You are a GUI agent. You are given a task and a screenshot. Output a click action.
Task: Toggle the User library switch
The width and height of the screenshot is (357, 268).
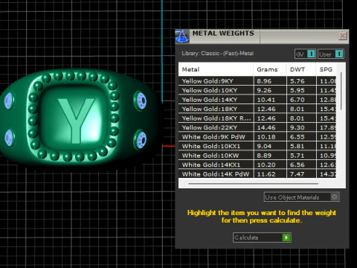tap(339, 54)
